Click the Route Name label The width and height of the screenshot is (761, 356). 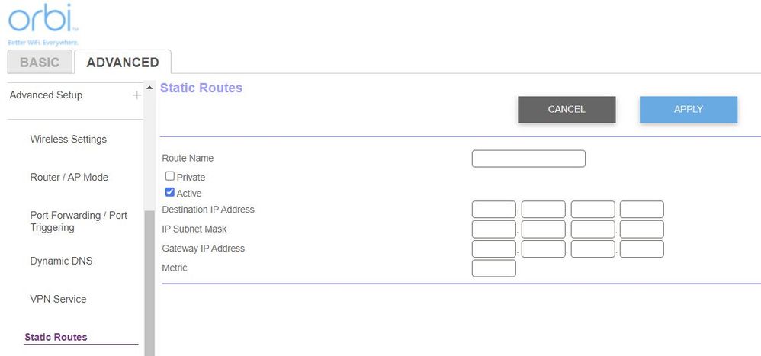tap(188, 158)
